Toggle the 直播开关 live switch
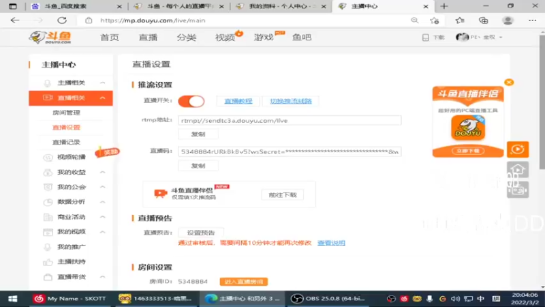The width and height of the screenshot is (545, 307). pos(191,101)
